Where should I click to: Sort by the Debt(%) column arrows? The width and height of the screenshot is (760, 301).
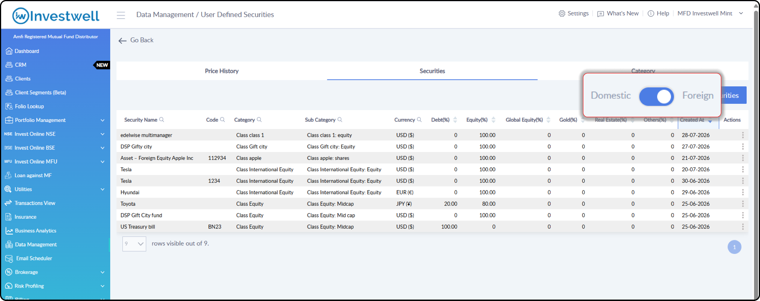tap(455, 120)
